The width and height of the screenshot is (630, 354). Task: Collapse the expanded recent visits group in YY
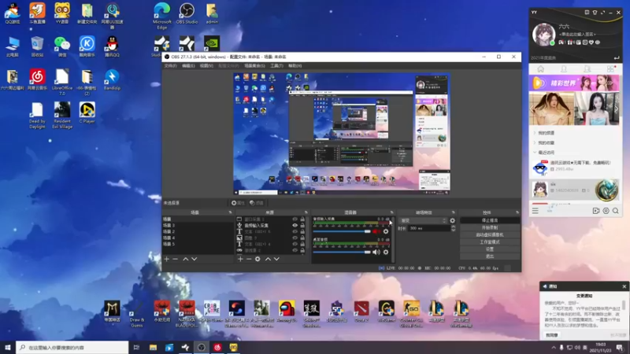pos(535,153)
